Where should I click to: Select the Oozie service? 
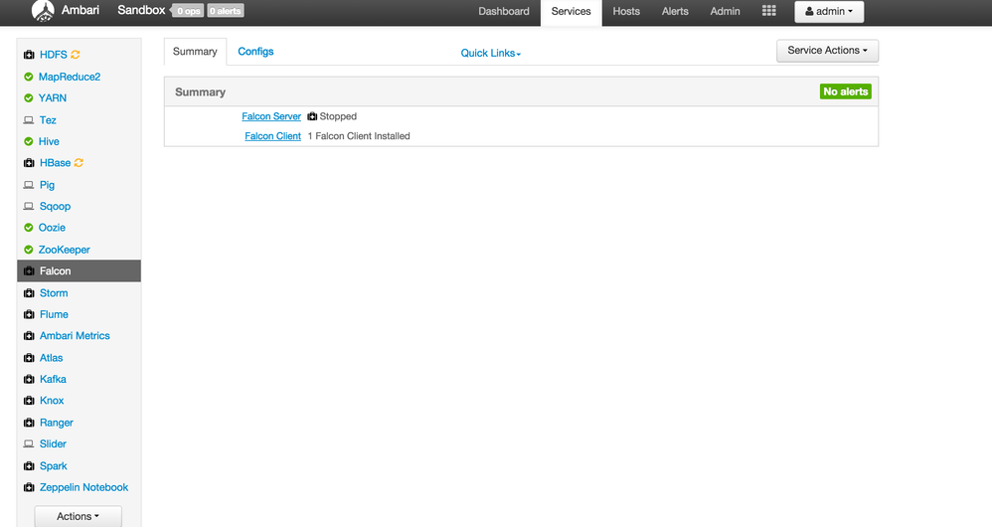(52, 228)
